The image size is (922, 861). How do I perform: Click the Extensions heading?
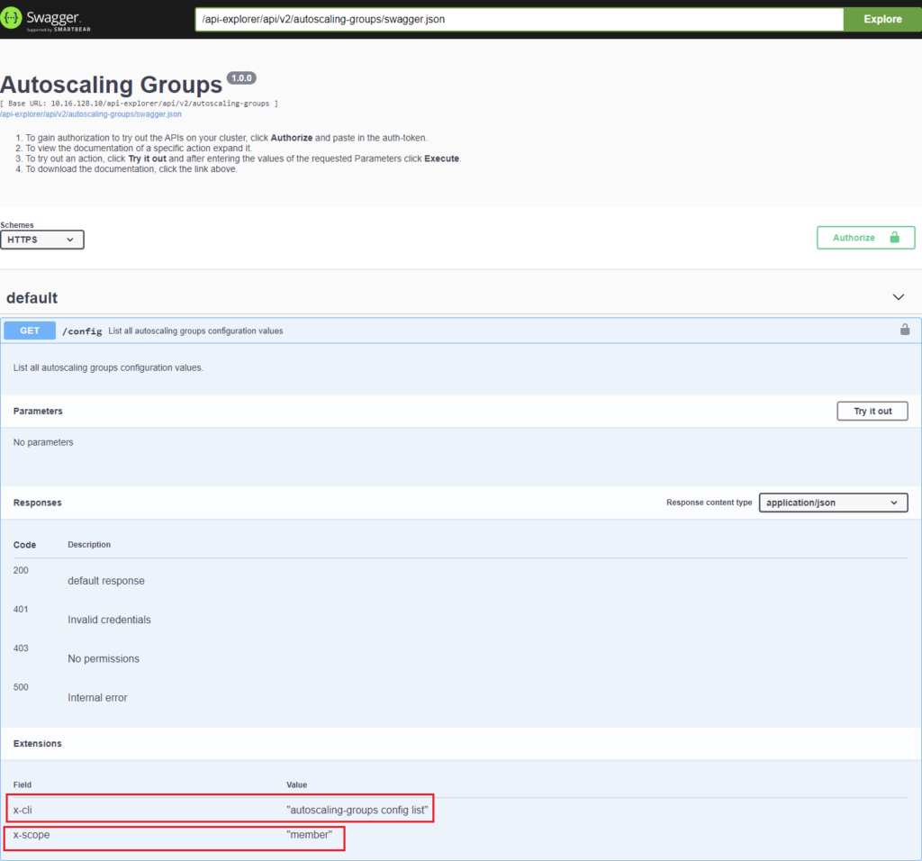(x=37, y=744)
